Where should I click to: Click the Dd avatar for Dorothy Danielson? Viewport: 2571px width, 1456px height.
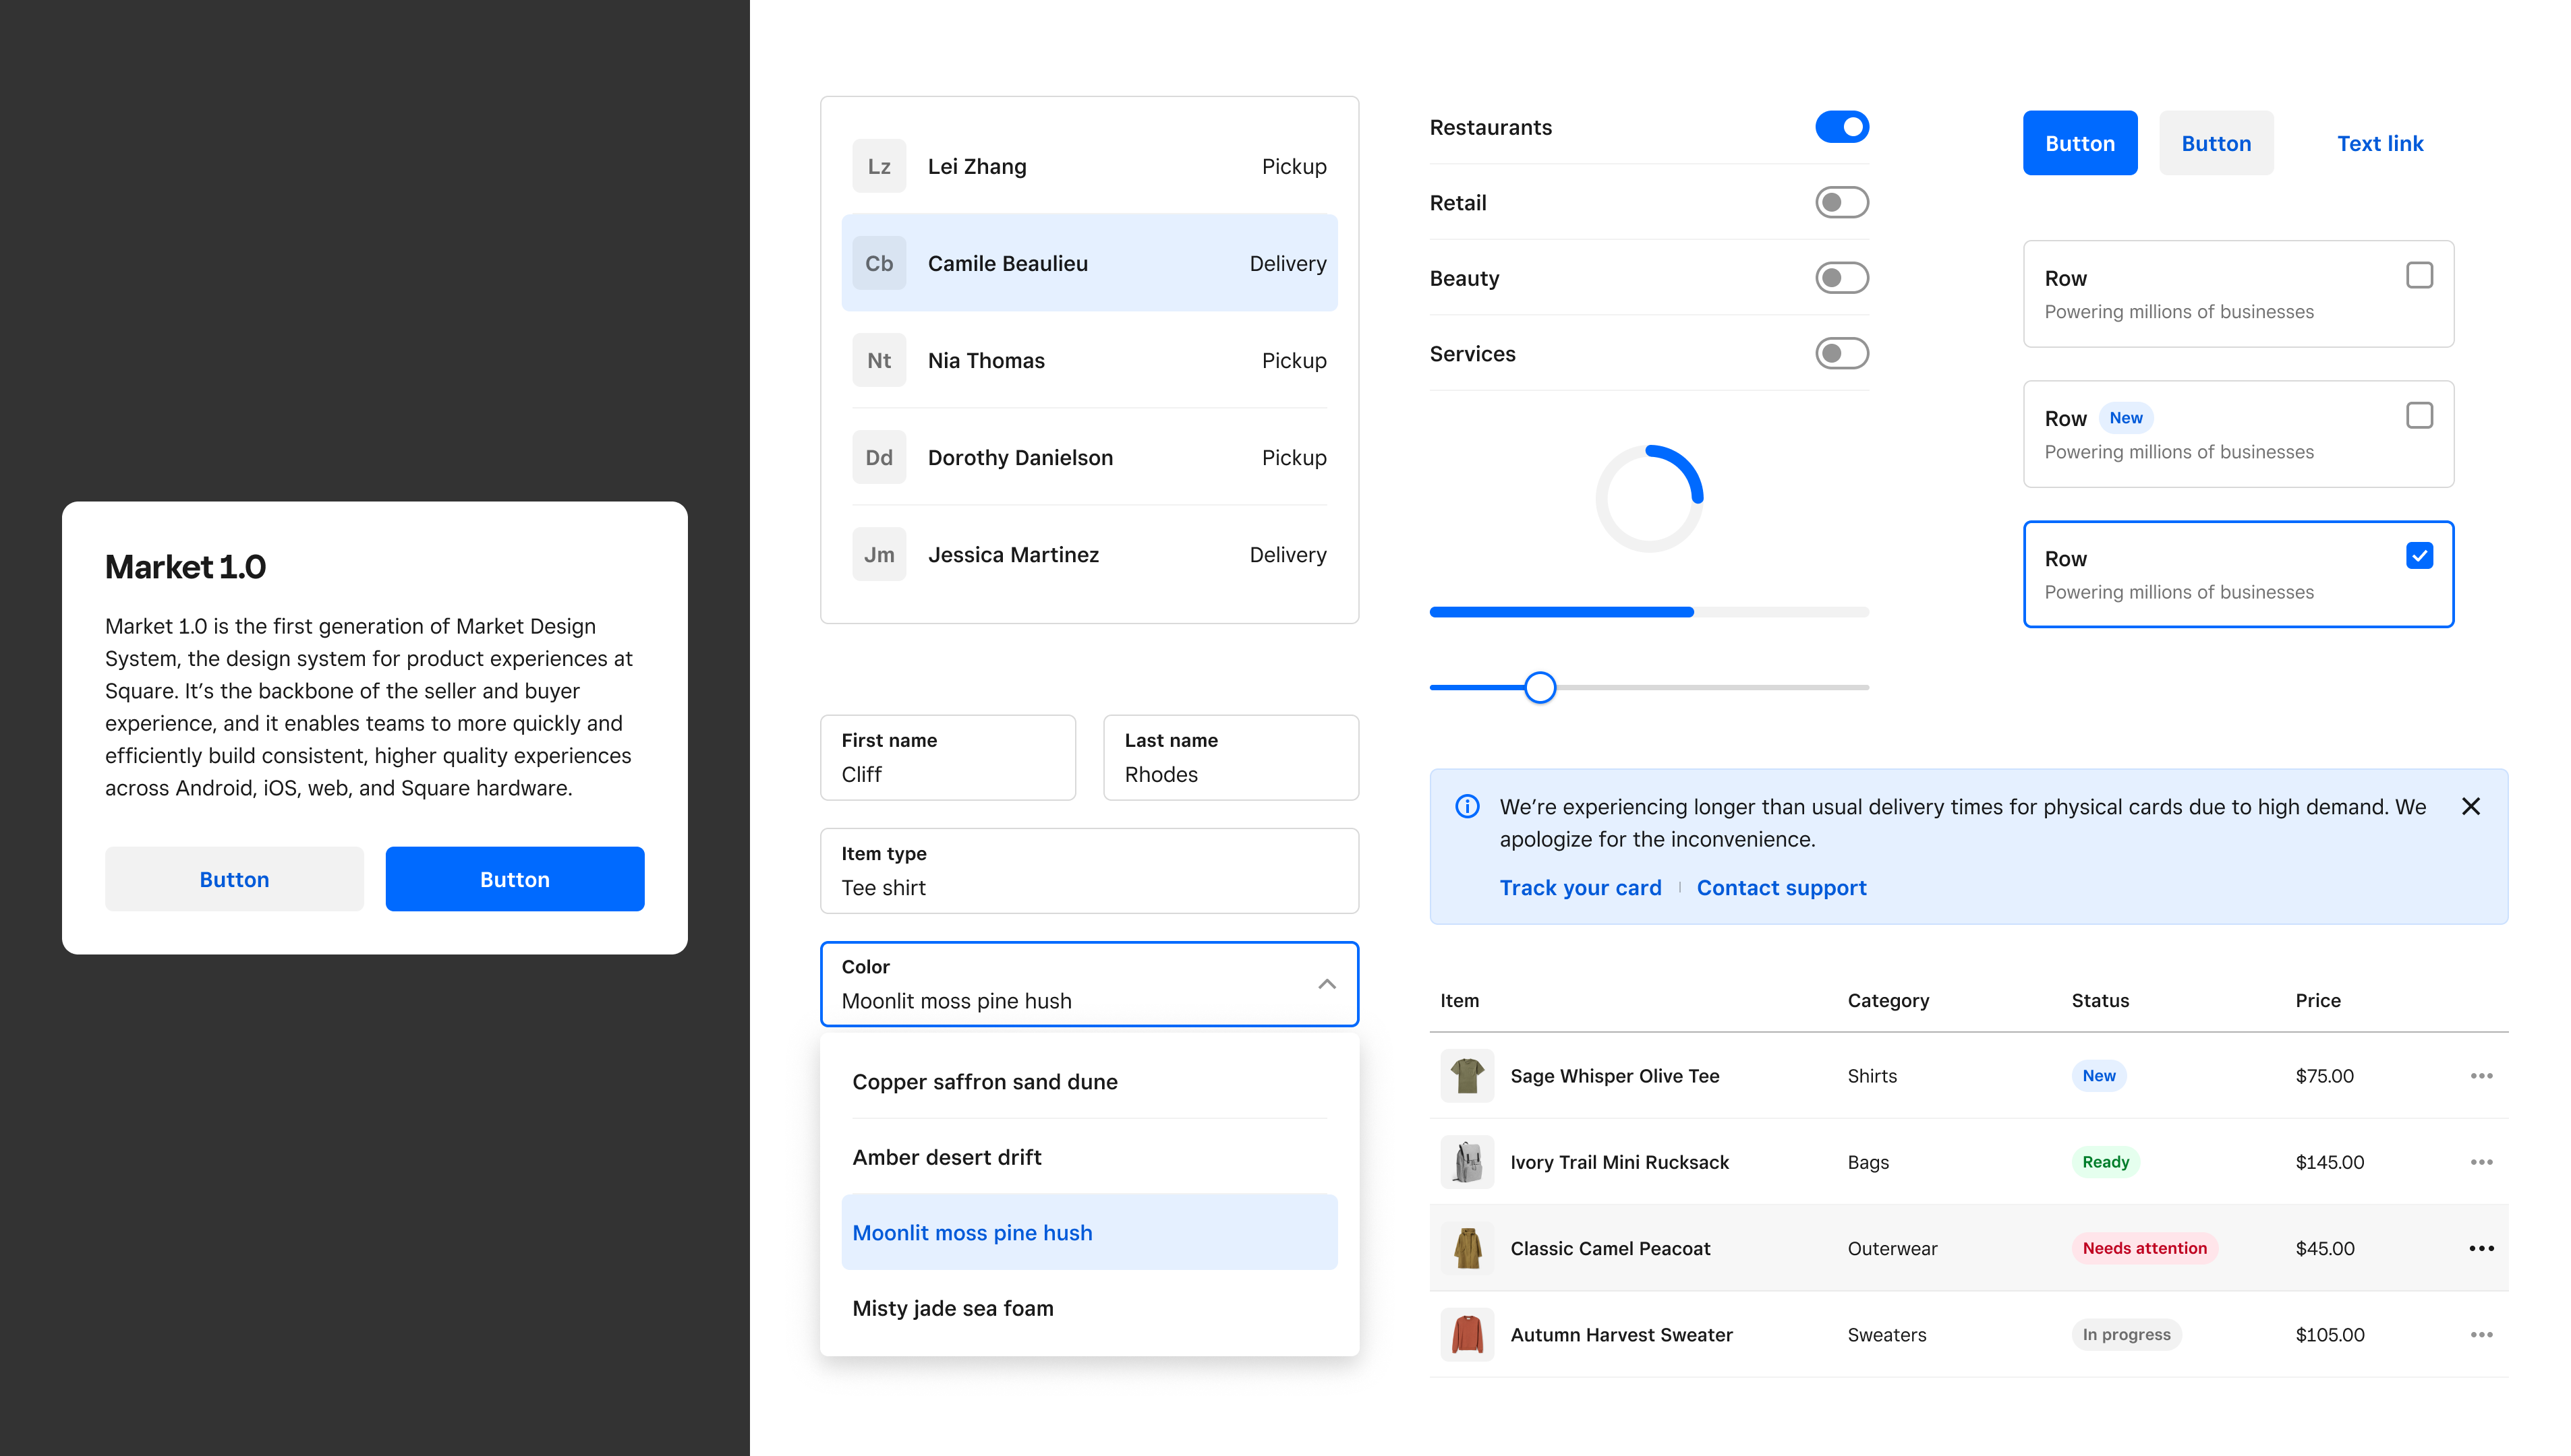(x=878, y=456)
